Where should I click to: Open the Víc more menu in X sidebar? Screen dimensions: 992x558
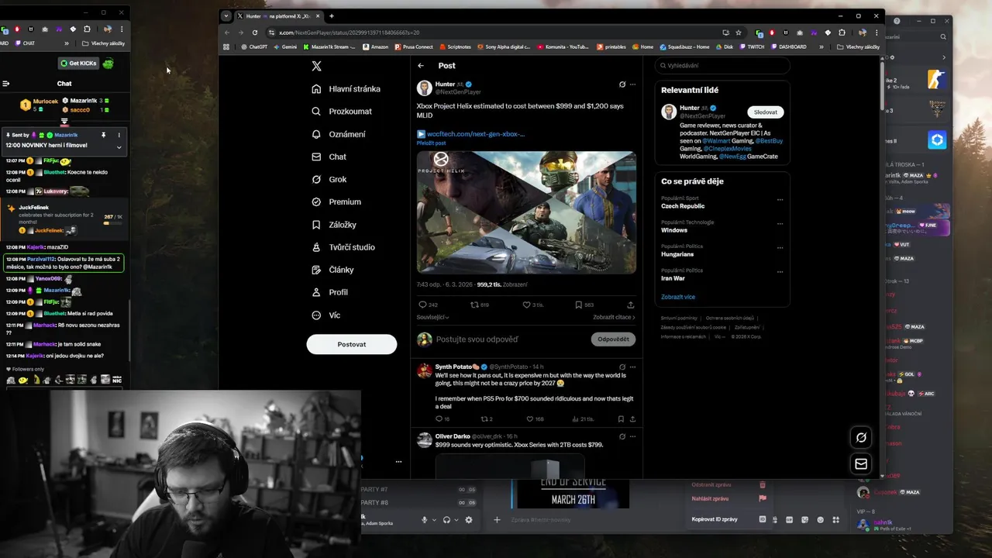coord(326,315)
